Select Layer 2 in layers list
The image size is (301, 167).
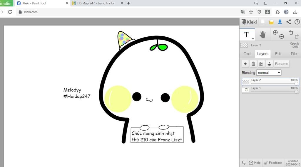(x=270, y=82)
